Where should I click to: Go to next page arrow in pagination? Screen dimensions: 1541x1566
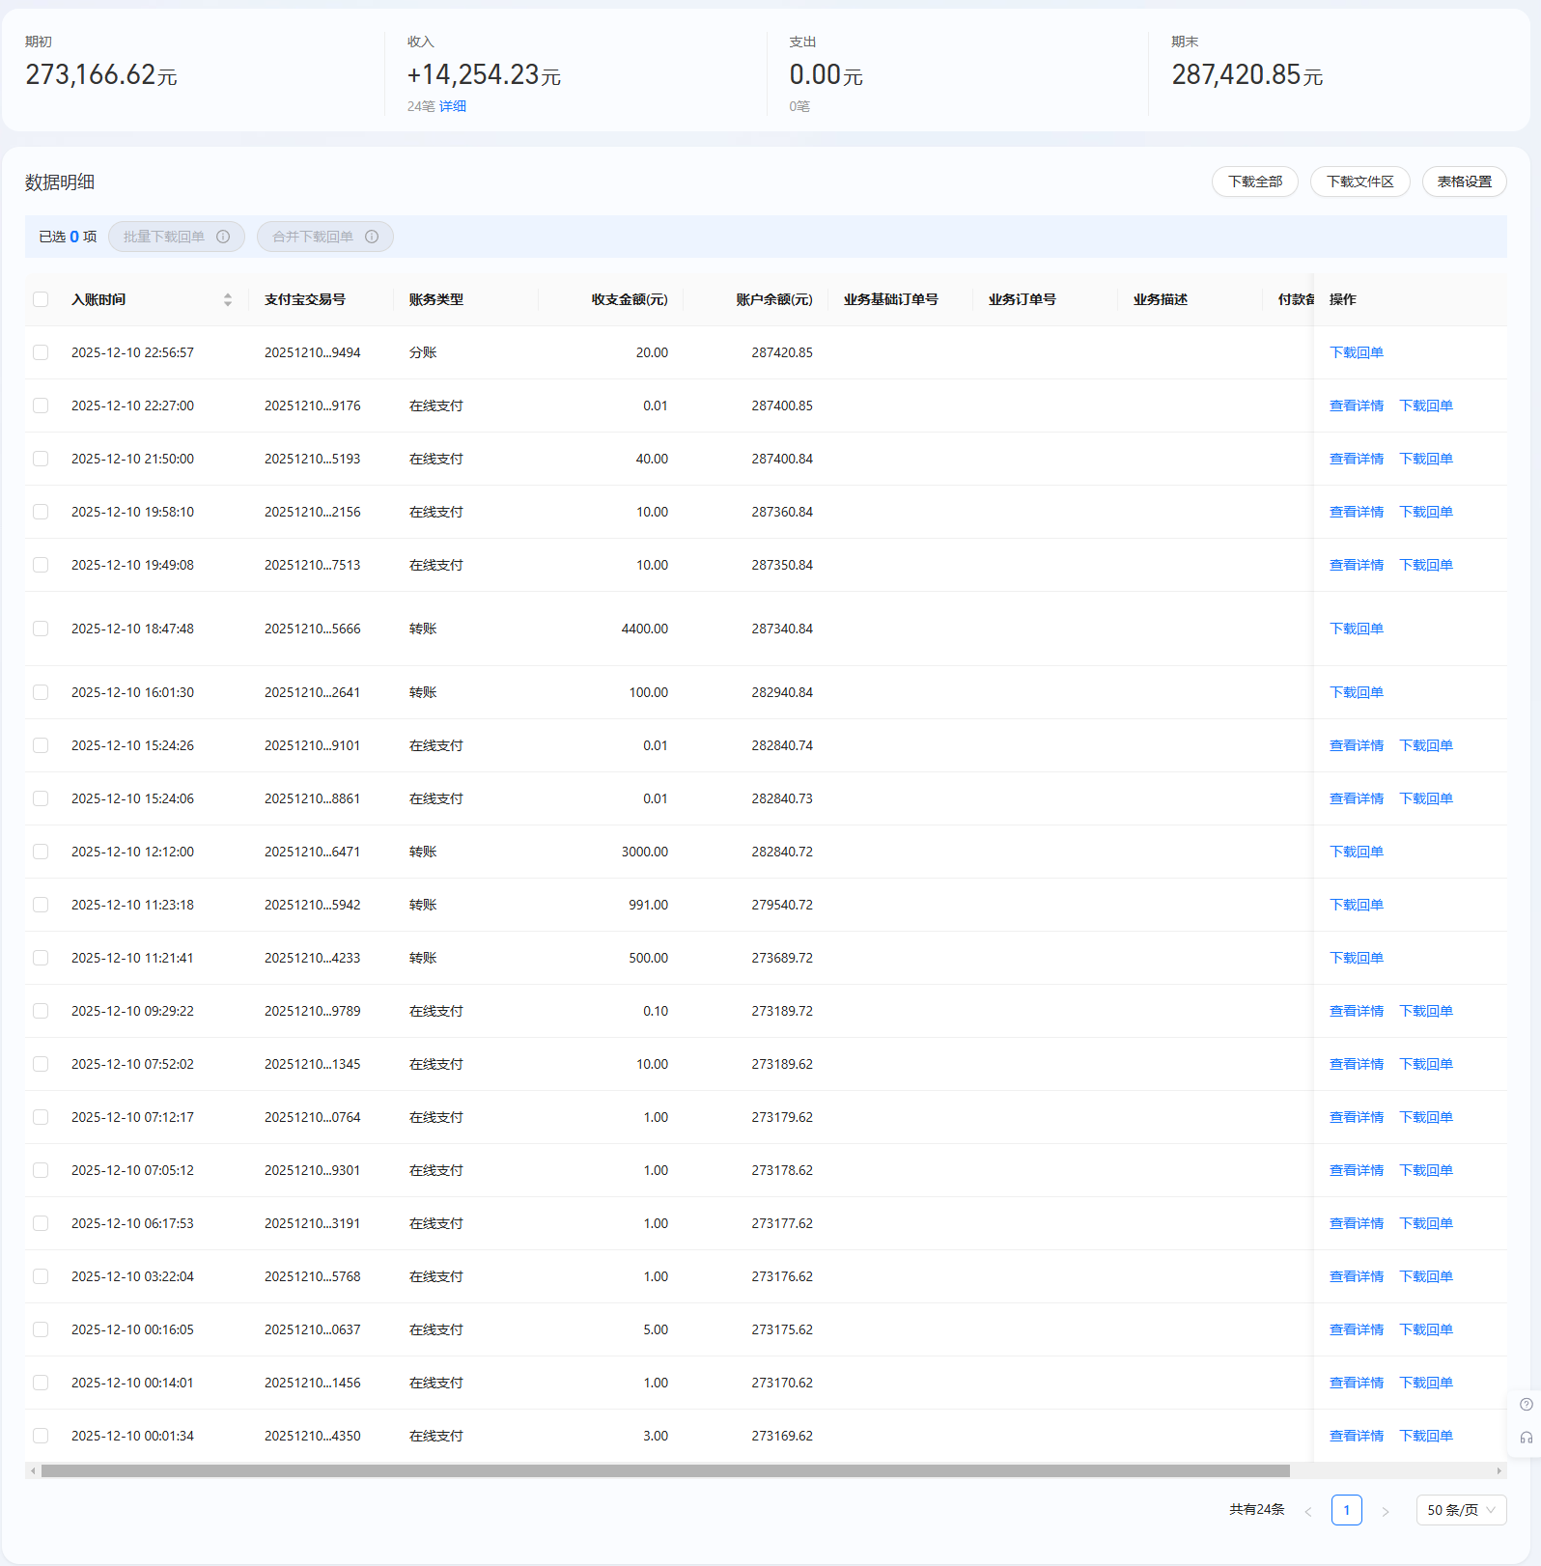[1386, 1511]
